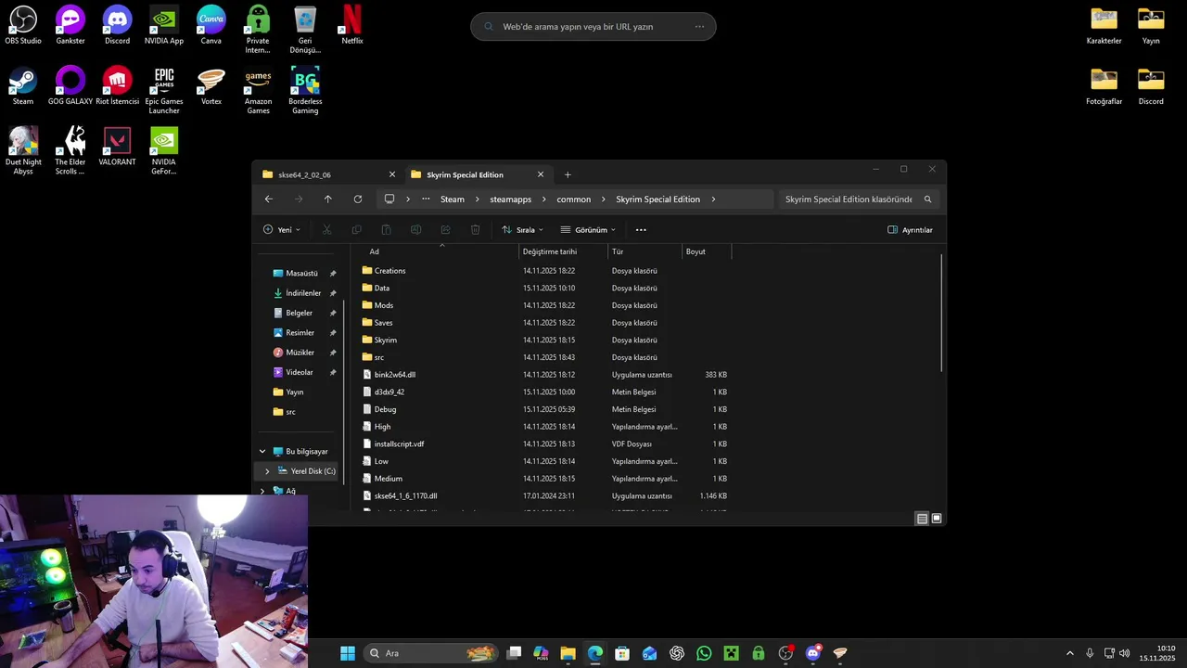Select the Discord desktop shortcut
This screenshot has height=668, width=1187.
pos(117,25)
